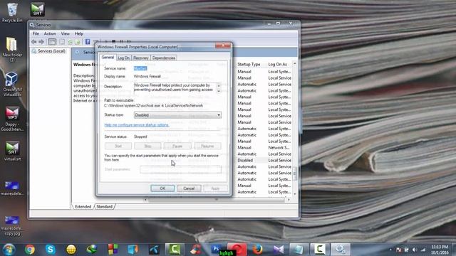The height and width of the screenshot is (256, 456).
Task: Toggle Show/Hide Console Tree toolbar icon
Action: click(x=52, y=42)
